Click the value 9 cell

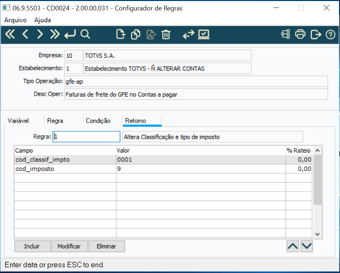click(201, 169)
